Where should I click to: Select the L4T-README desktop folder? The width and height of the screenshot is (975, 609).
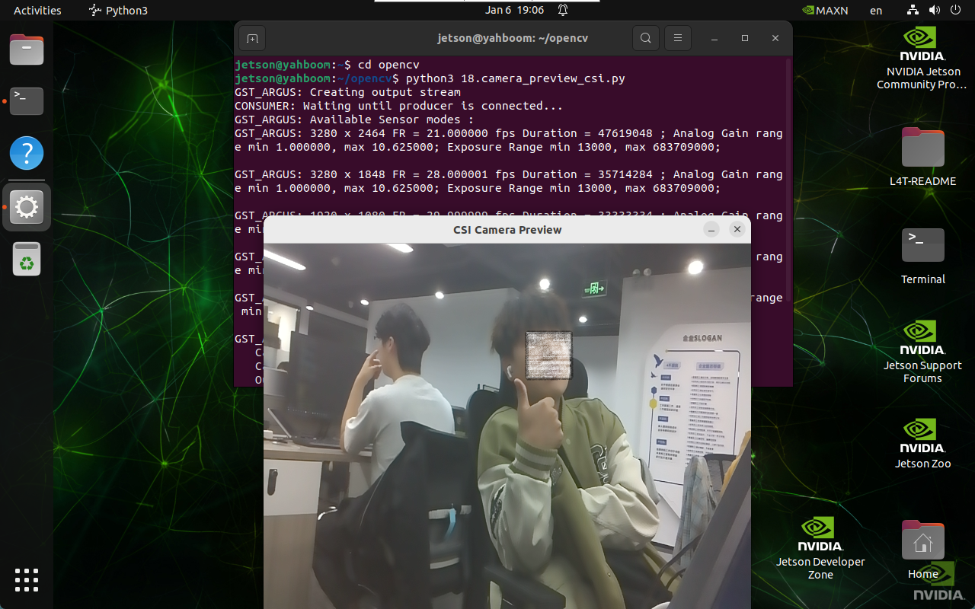tap(922, 158)
